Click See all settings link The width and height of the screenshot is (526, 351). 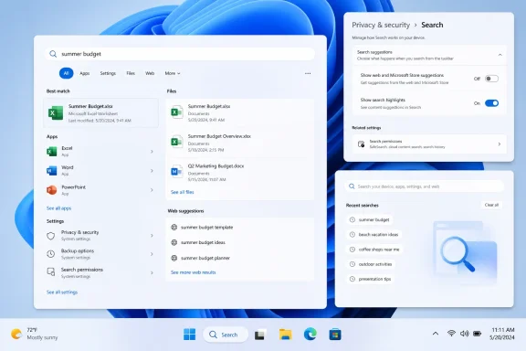[x=62, y=292]
